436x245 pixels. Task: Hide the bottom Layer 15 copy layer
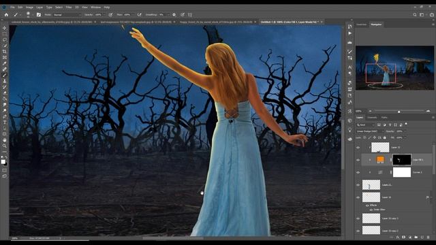pyautogui.click(x=358, y=231)
